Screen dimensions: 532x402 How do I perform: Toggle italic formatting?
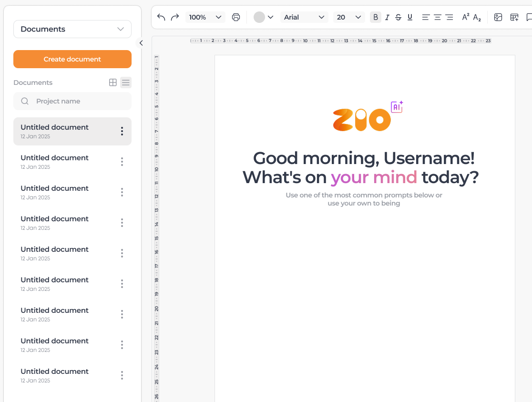(387, 17)
